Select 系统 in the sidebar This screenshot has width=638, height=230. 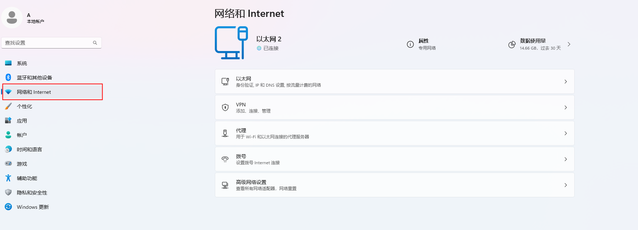(x=22, y=63)
